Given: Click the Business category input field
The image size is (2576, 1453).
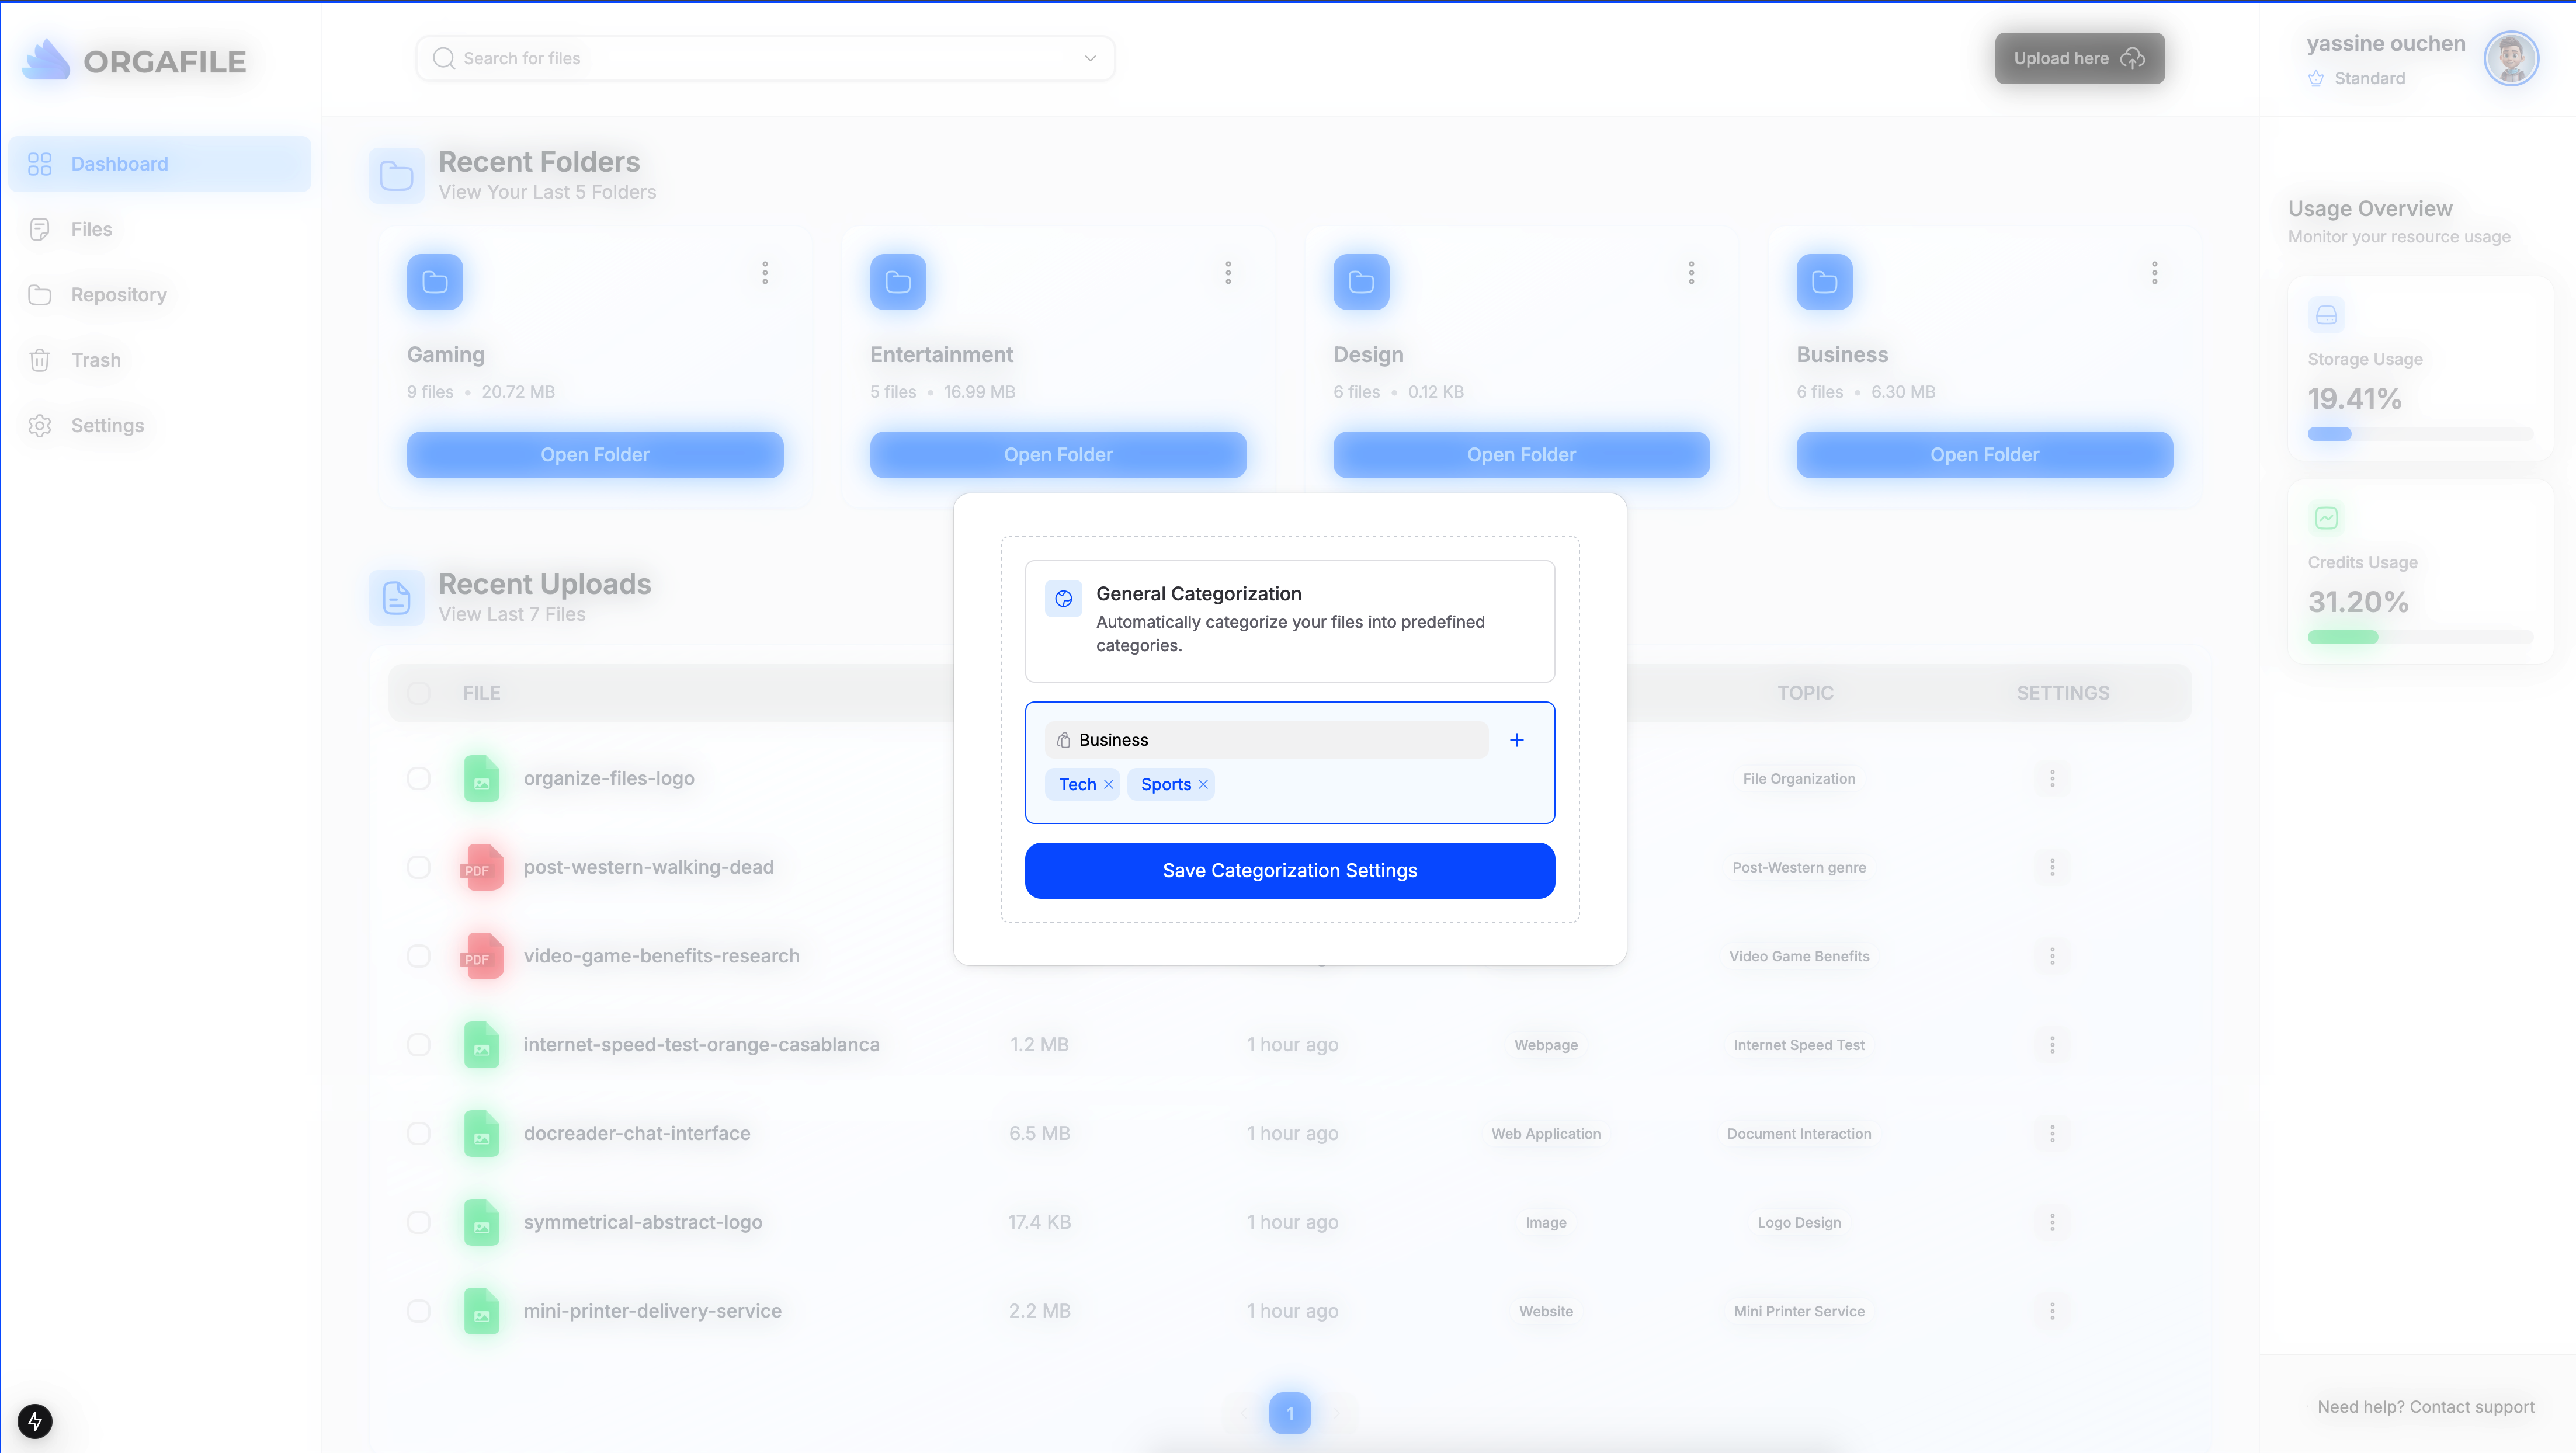Looking at the screenshot, I should click(x=1266, y=740).
